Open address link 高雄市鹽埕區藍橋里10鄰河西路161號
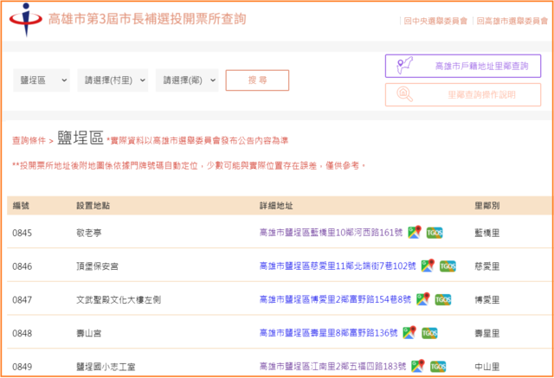 pyautogui.click(x=332, y=233)
